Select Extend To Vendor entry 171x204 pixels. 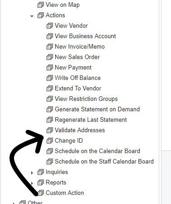point(78,89)
